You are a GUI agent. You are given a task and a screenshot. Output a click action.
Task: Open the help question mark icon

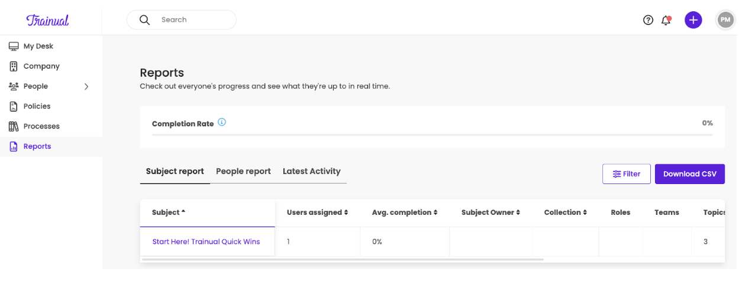[x=648, y=20]
